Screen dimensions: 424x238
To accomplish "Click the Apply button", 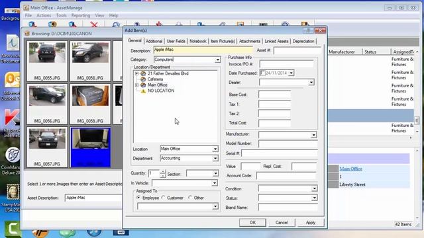I will tap(311, 223).
